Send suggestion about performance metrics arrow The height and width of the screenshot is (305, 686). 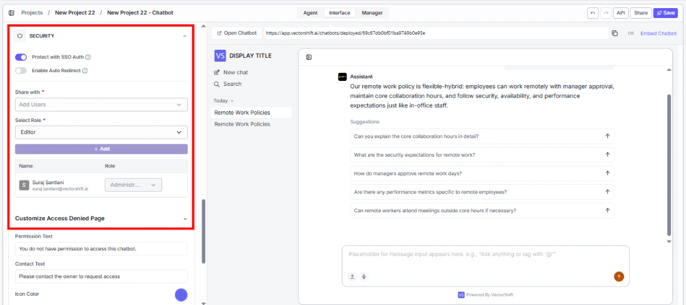pyautogui.click(x=607, y=192)
